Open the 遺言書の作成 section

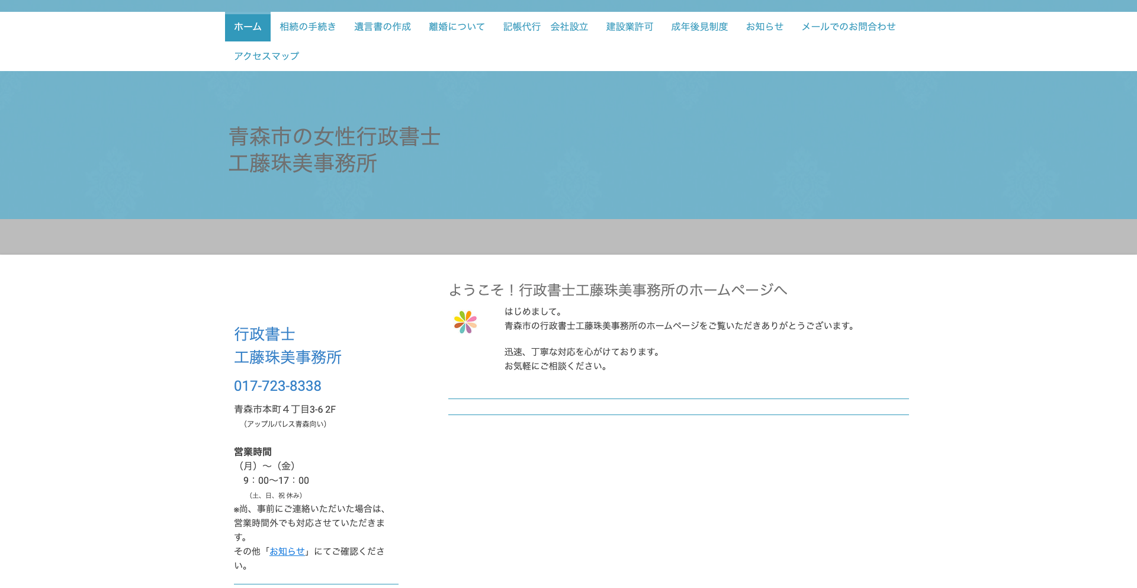click(x=382, y=26)
